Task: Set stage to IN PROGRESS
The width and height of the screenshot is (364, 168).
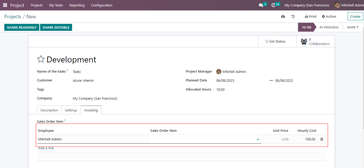Action: click(x=328, y=27)
